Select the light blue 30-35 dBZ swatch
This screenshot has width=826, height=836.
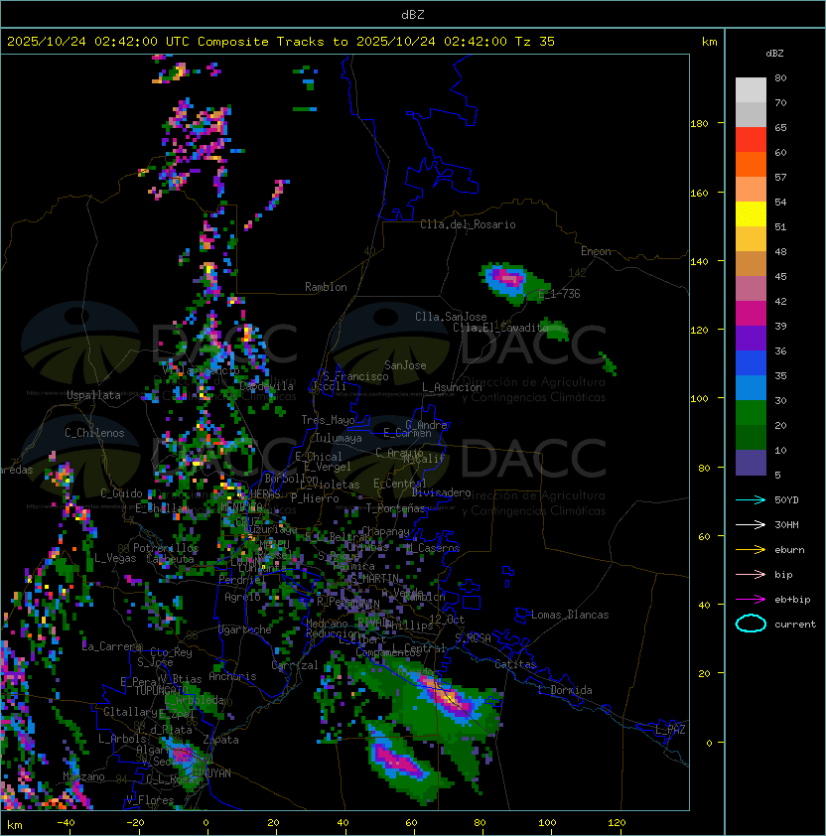[751, 388]
